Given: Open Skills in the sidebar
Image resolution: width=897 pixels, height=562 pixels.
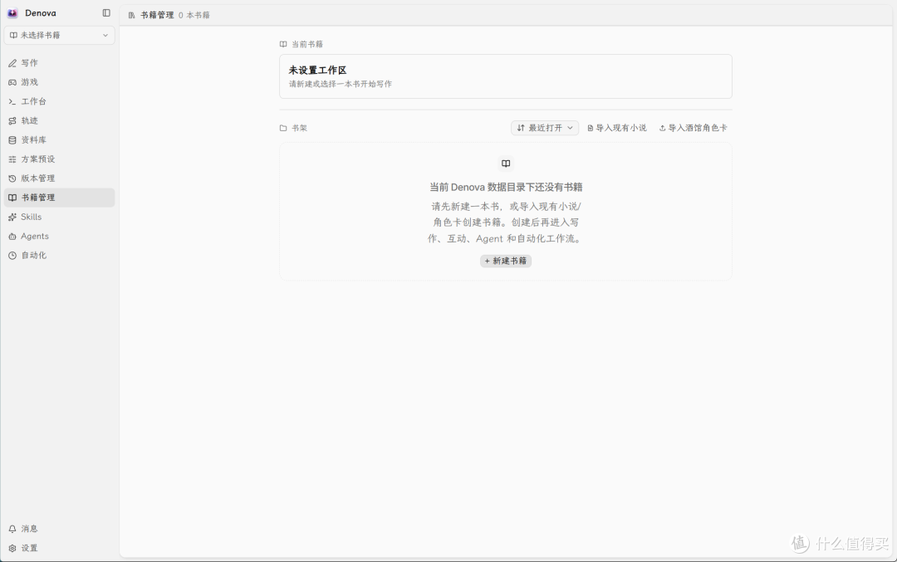Looking at the screenshot, I should tap(60, 217).
